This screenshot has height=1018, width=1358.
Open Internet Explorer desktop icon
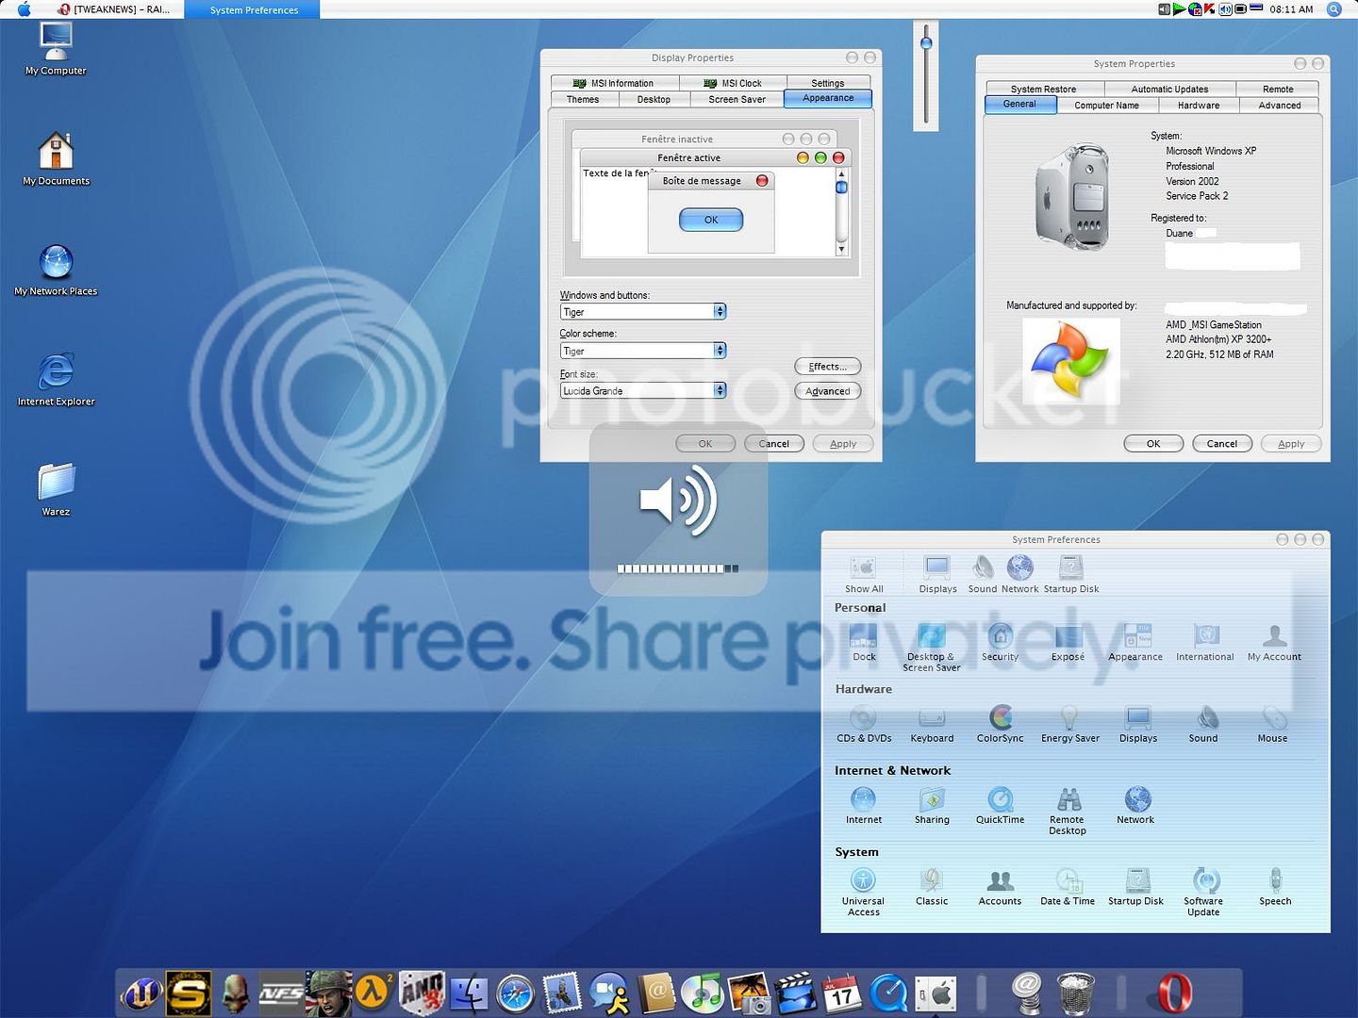point(56,379)
